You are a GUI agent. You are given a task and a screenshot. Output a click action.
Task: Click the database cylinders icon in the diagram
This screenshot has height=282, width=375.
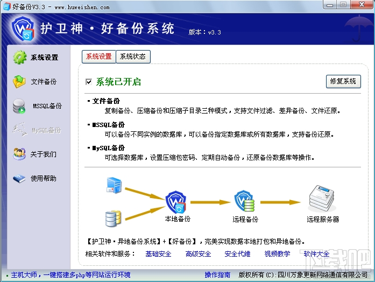click(x=113, y=218)
